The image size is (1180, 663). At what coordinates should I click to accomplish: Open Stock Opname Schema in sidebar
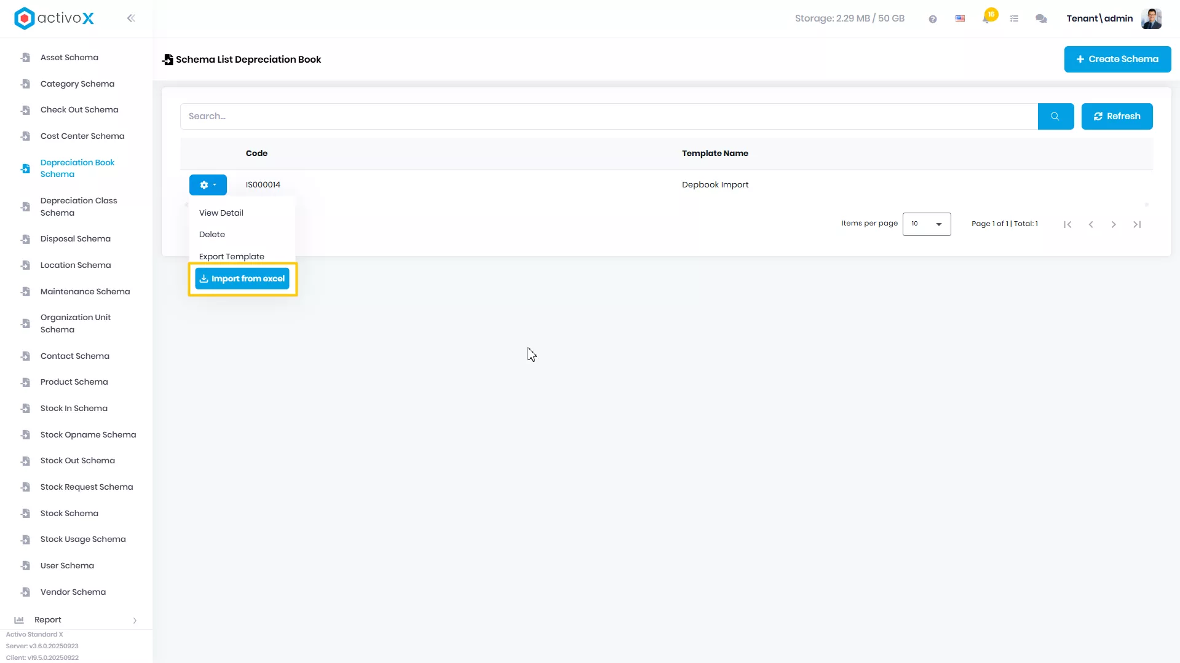[x=89, y=435]
